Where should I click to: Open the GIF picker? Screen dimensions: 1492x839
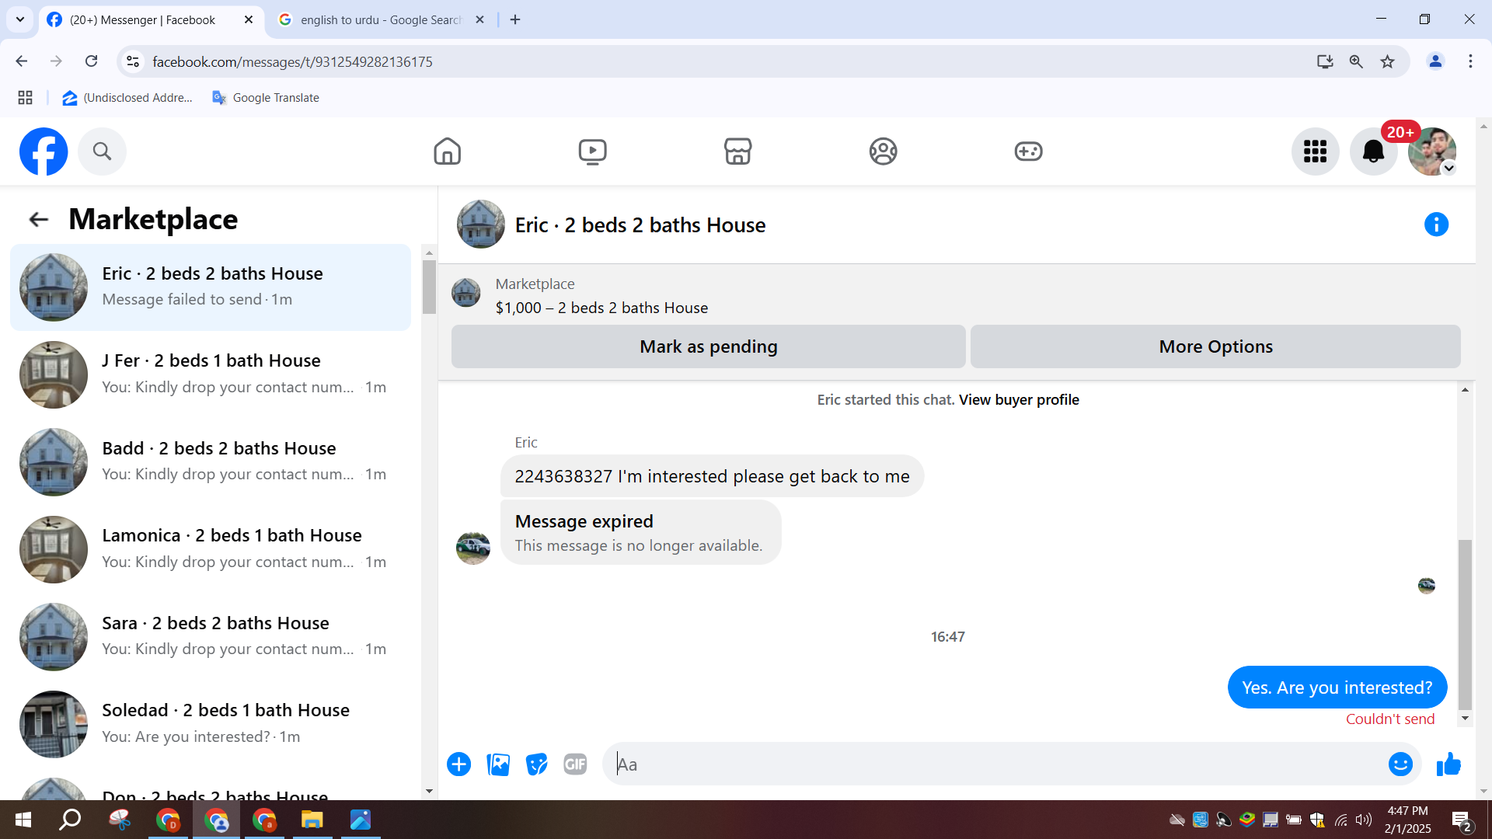575,764
